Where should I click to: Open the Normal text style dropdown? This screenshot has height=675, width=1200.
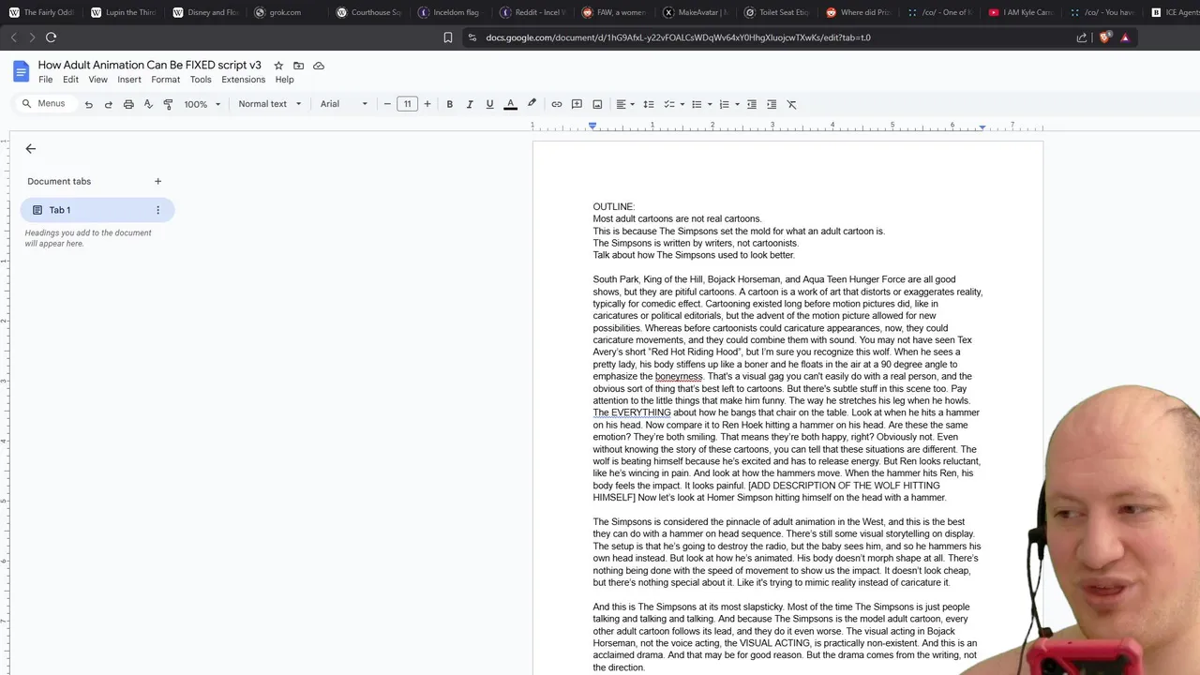[270, 104]
